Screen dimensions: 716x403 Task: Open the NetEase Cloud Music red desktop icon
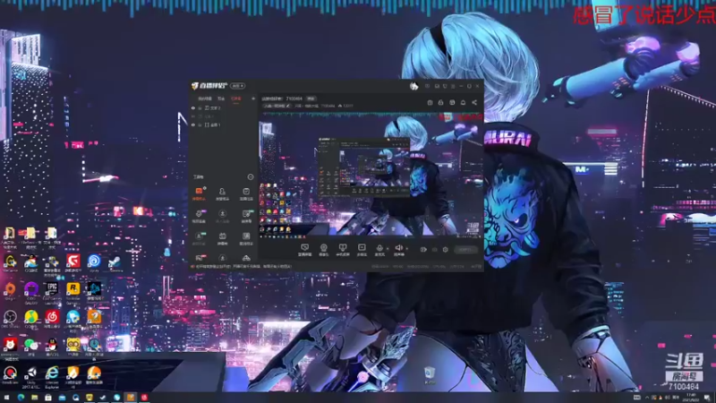52,319
